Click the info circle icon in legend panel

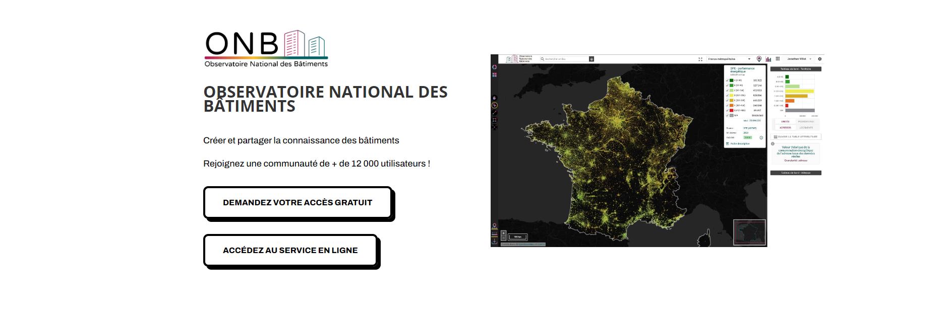click(x=761, y=137)
